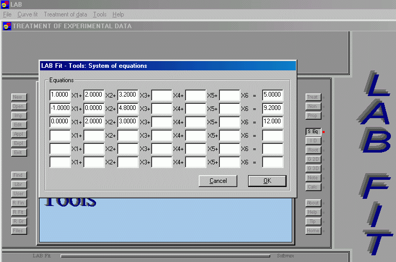
Task: Click the Note button
Action: tap(313, 178)
